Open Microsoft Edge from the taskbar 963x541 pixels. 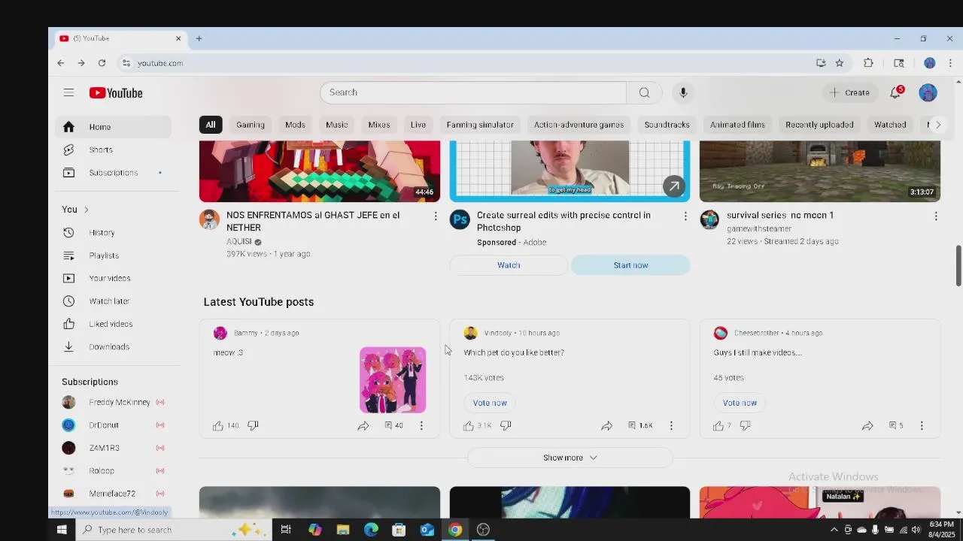(x=371, y=530)
